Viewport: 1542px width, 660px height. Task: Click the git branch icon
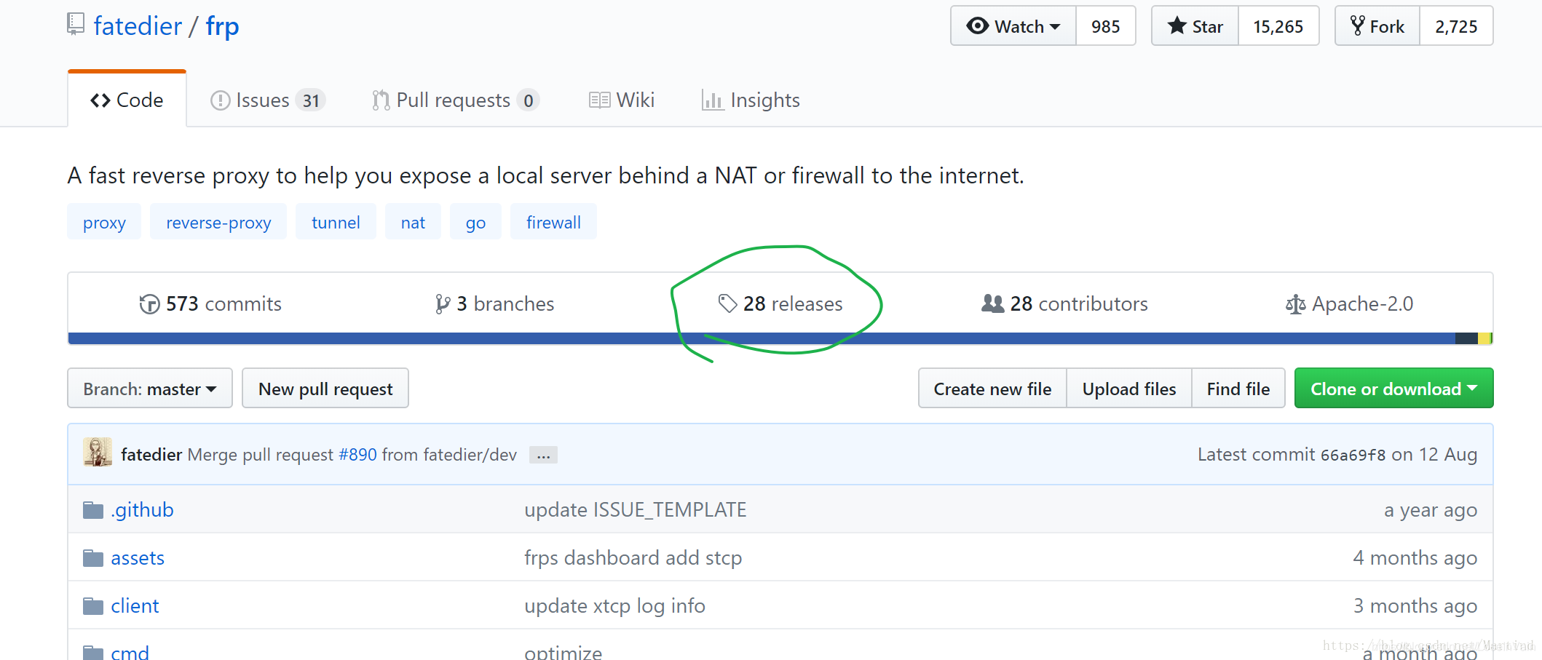click(442, 304)
